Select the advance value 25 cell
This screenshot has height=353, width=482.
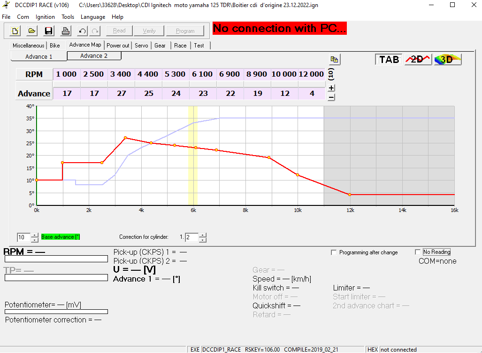click(x=148, y=94)
